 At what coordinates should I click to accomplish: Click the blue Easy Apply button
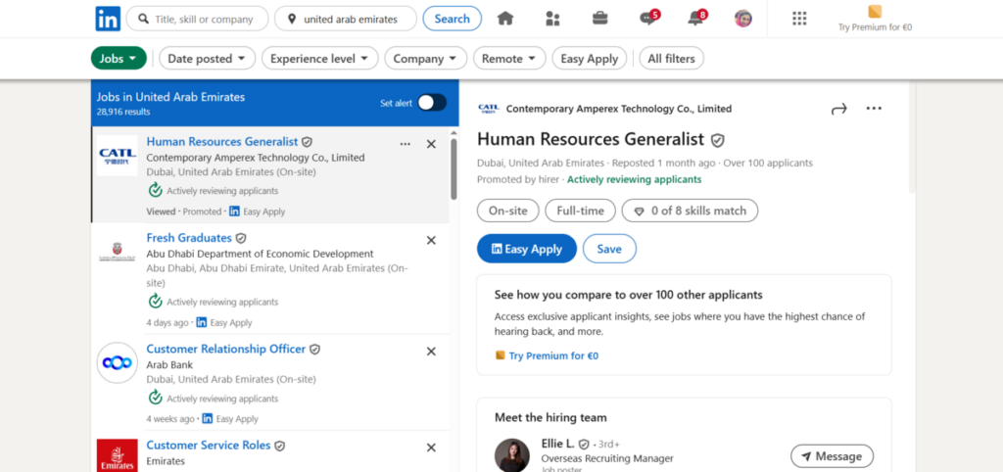(526, 249)
